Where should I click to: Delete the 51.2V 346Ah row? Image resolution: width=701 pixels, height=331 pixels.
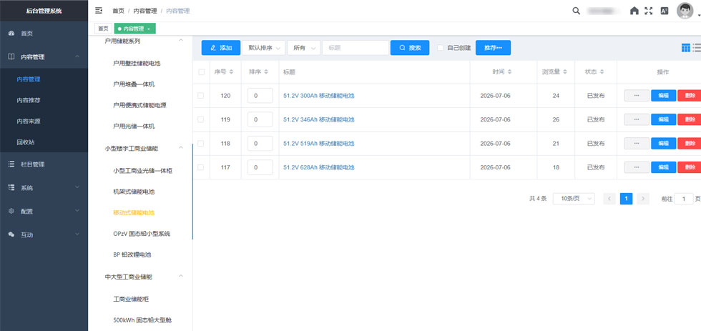click(690, 119)
